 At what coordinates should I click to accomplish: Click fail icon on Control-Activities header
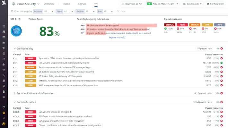pos(222,102)
